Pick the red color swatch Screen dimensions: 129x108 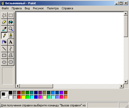[x=19, y=97]
